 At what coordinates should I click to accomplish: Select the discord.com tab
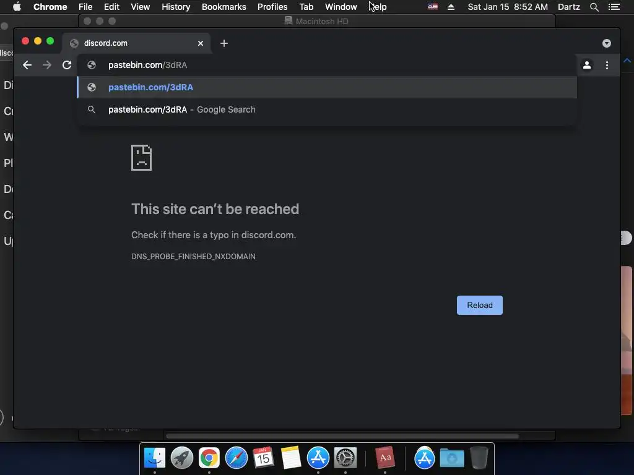[x=136, y=43]
